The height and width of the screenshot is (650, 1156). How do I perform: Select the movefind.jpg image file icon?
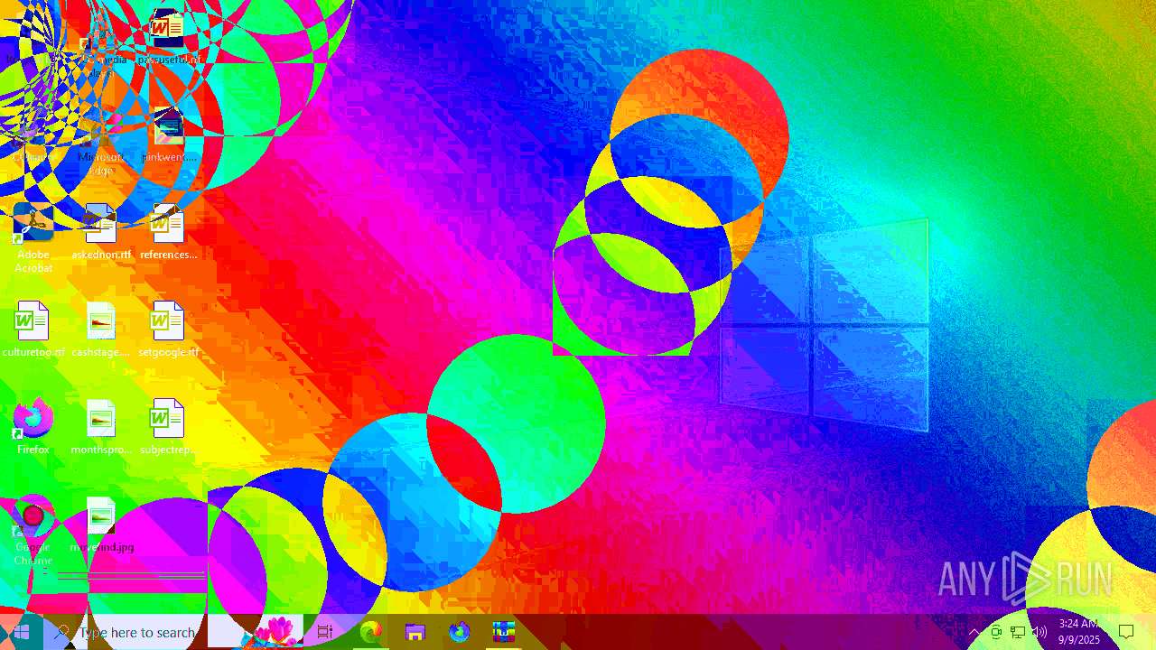point(101,525)
